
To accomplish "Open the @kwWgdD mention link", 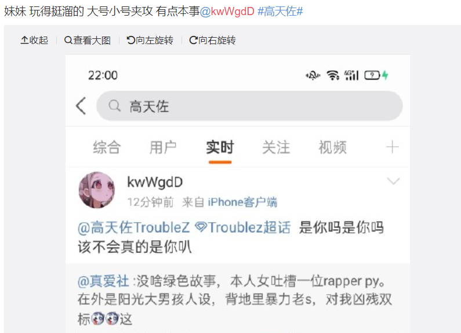I will coord(227,12).
